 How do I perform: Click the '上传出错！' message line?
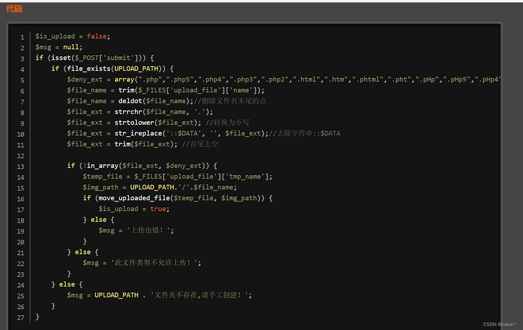136,230
